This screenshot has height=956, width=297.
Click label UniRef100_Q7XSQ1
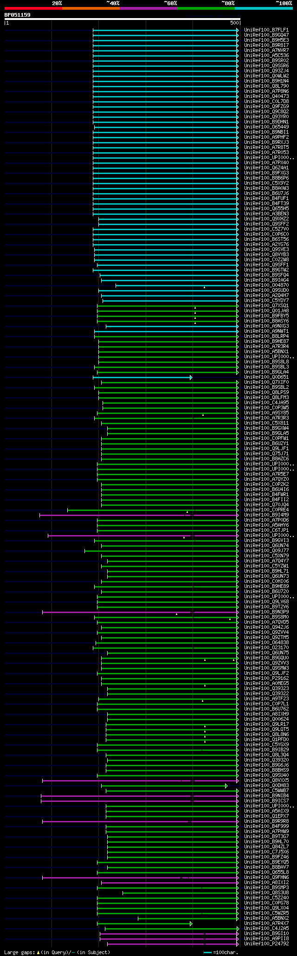click(x=266, y=306)
